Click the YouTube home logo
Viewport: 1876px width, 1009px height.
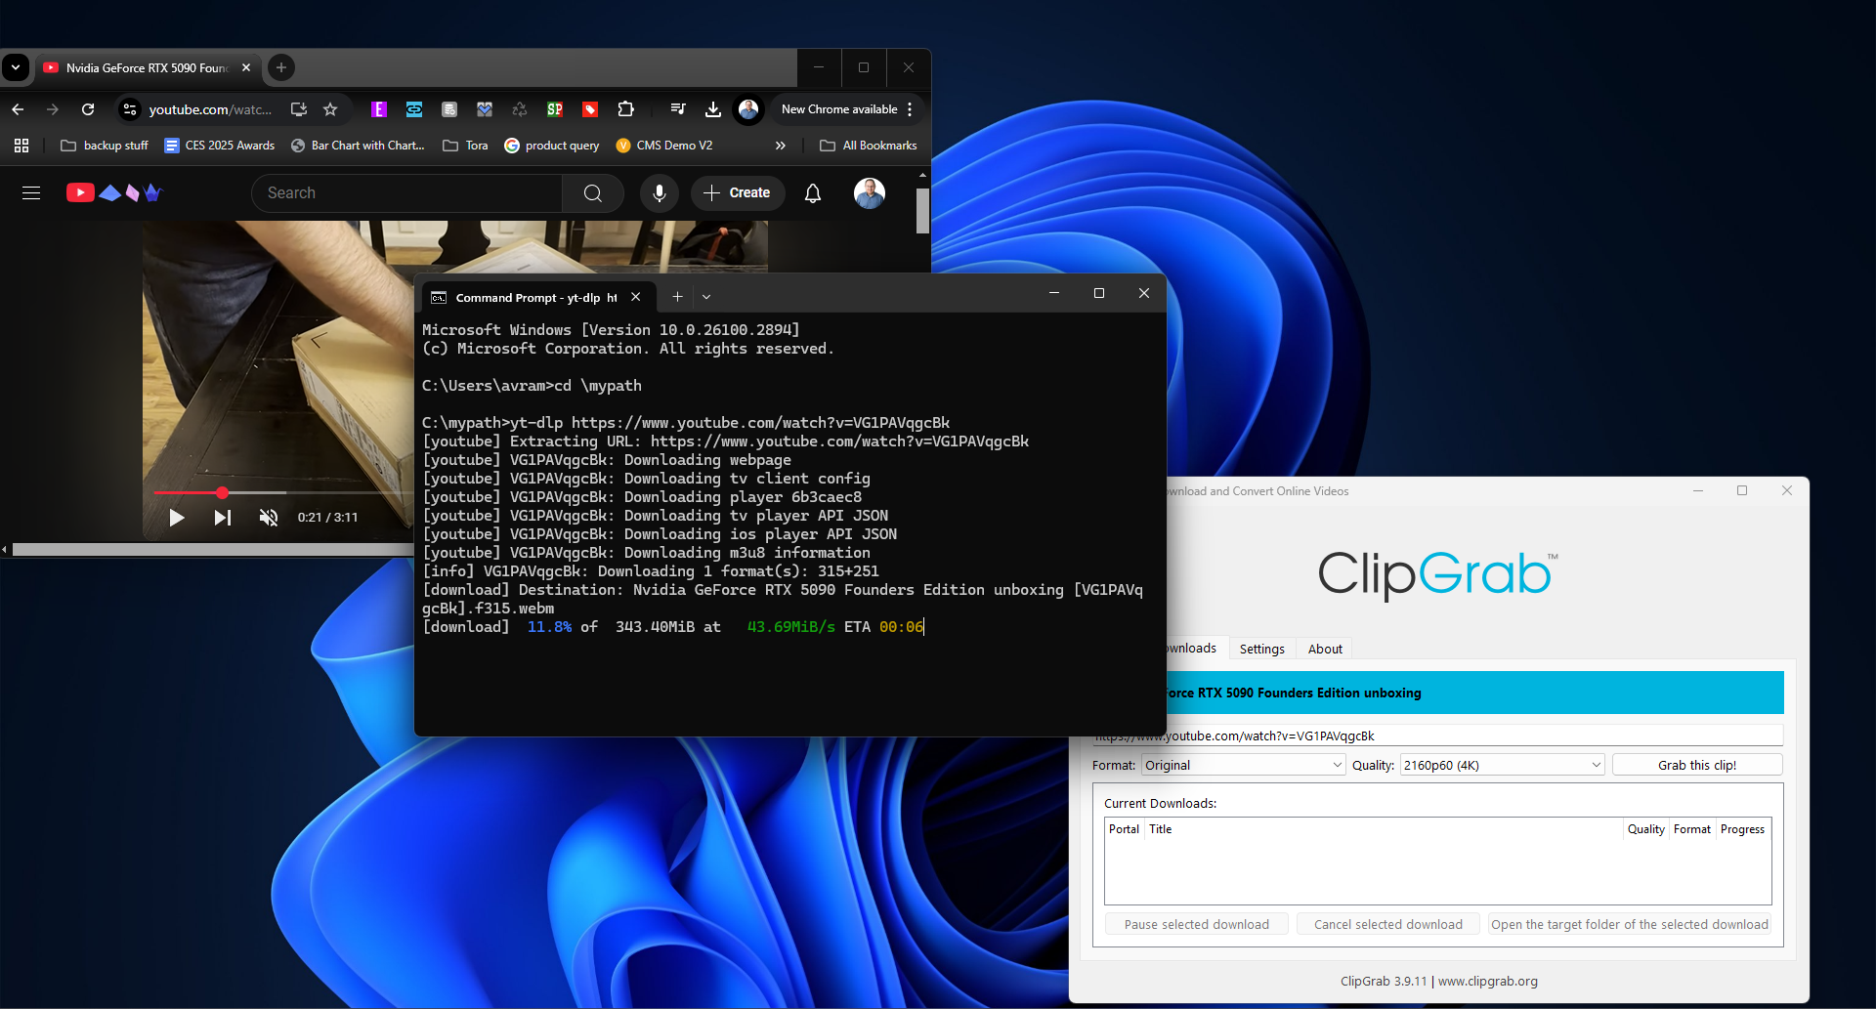tap(80, 192)
